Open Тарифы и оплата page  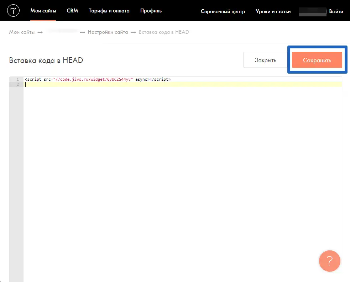(x=109, y=11)
